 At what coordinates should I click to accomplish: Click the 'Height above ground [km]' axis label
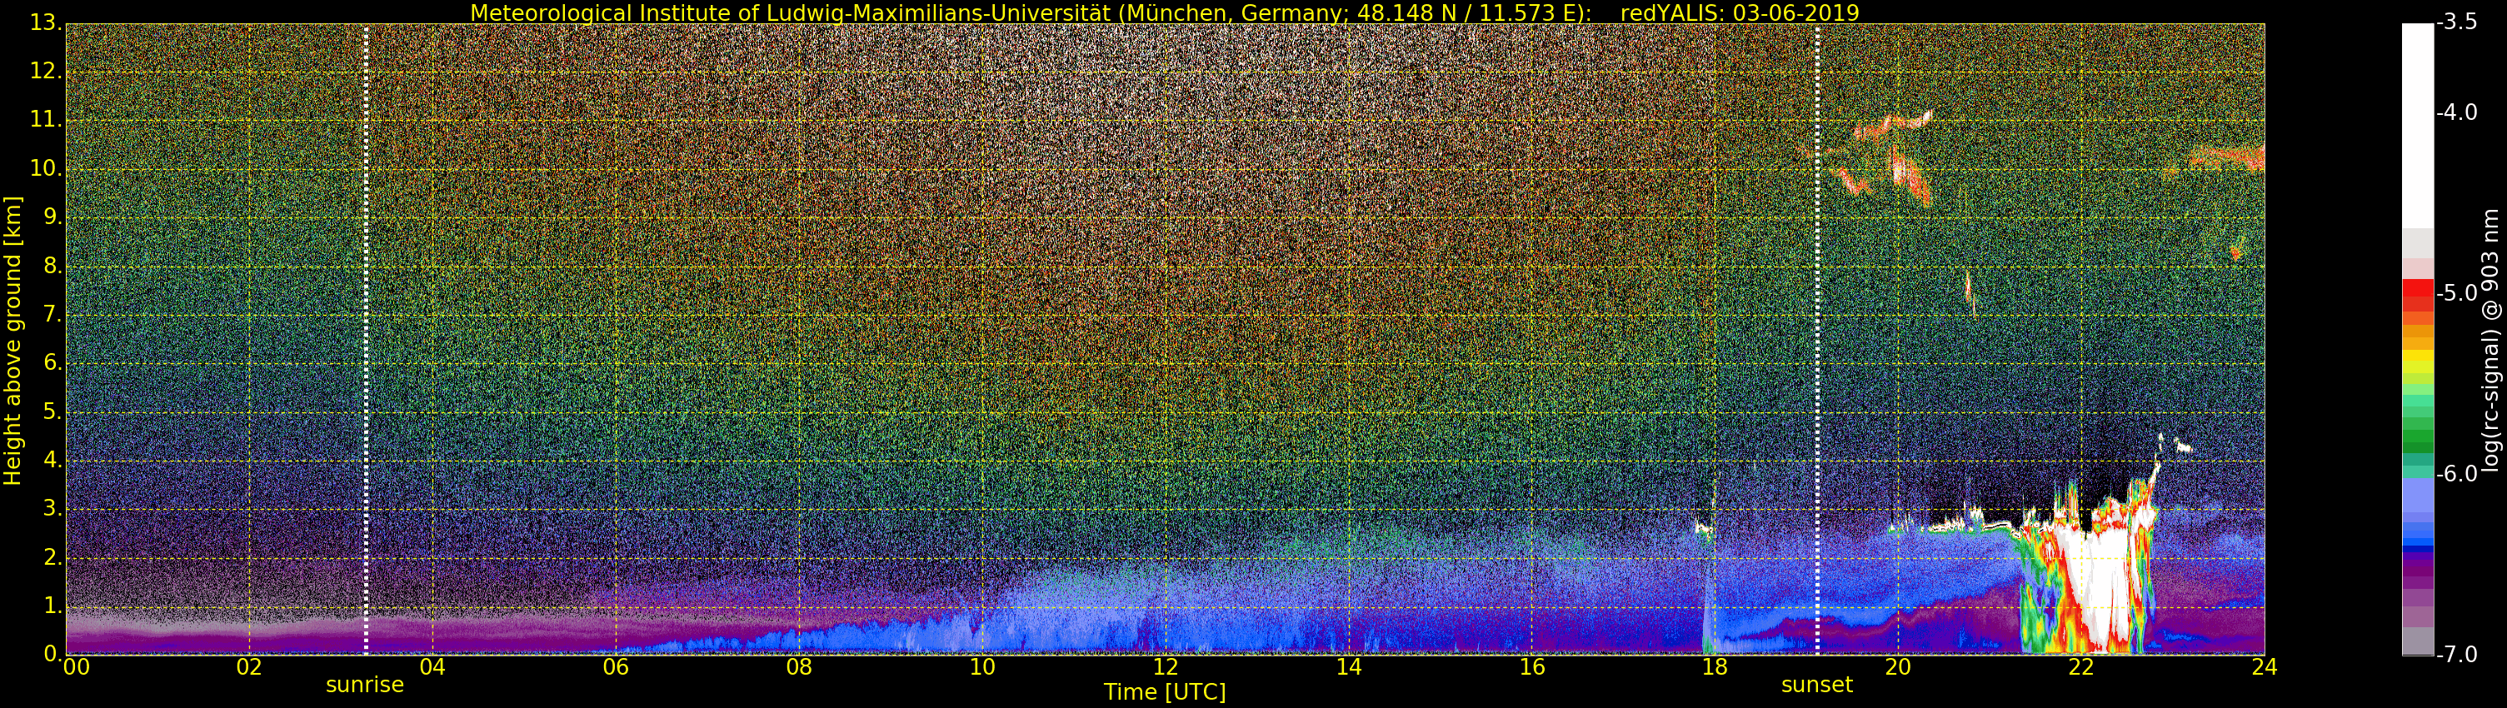tap(12, 341)
